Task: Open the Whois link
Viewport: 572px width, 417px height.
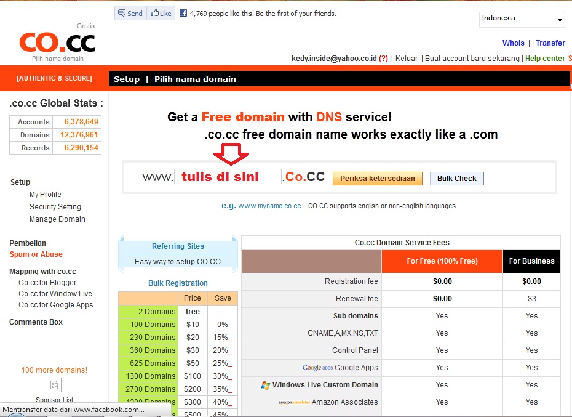Action: pyautogui.click(x=514, y=43)
